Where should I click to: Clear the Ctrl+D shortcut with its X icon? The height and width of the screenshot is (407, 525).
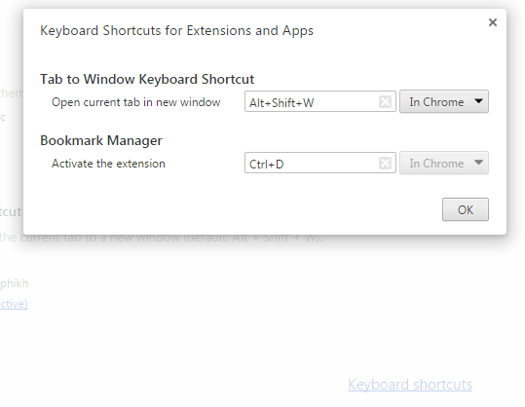click(x=385, y=163)
